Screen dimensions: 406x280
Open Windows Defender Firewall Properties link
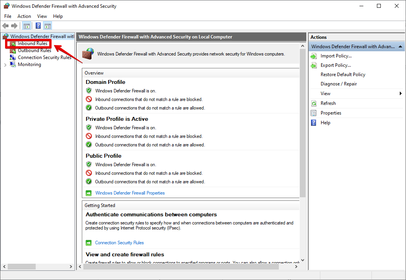[x=130, y=193]
